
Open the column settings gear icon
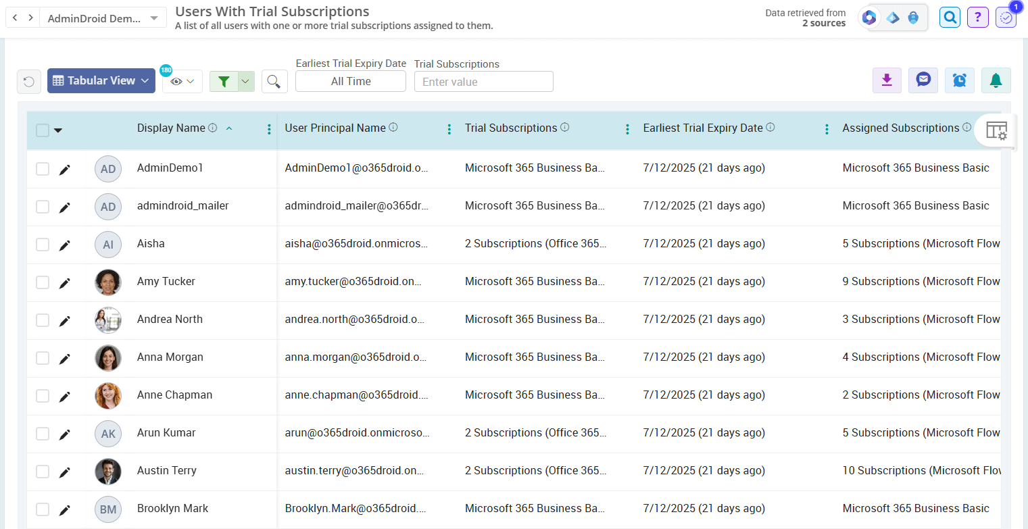(996, 131)
